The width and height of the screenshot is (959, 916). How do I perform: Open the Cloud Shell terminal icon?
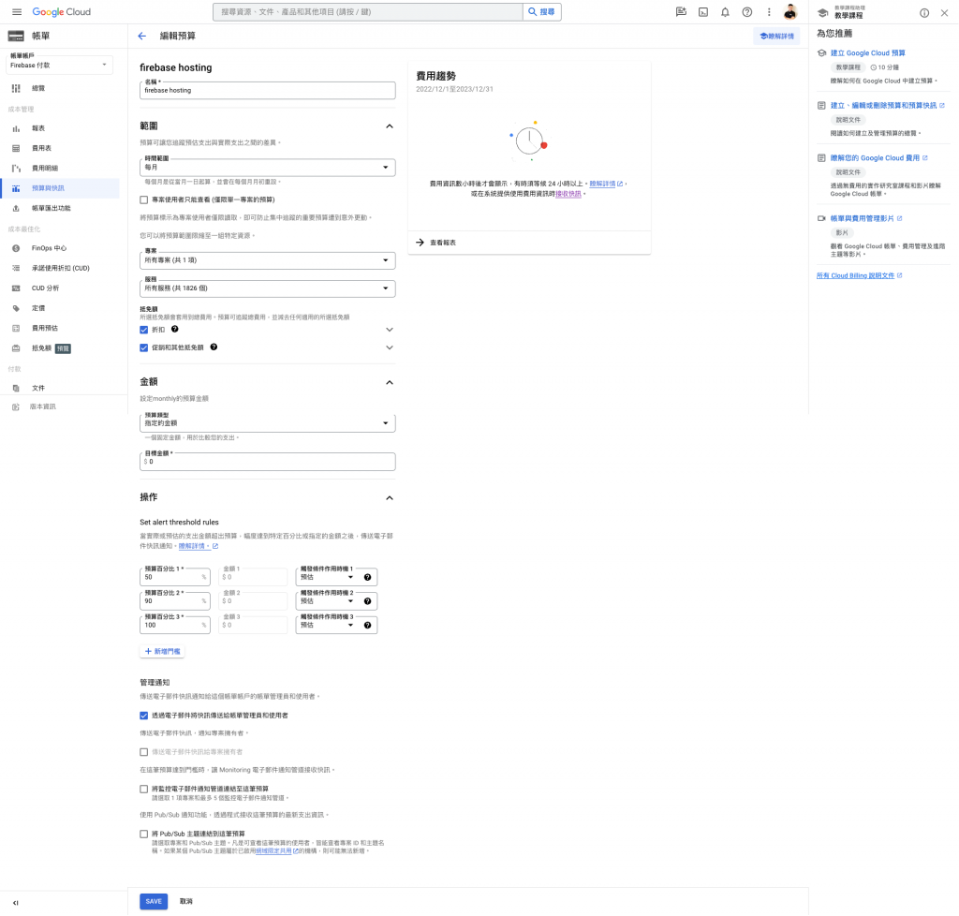point(703,12)
